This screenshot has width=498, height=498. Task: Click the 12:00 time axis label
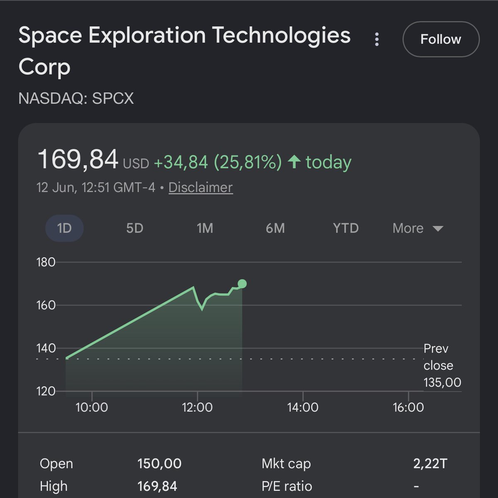coord(197,407)
